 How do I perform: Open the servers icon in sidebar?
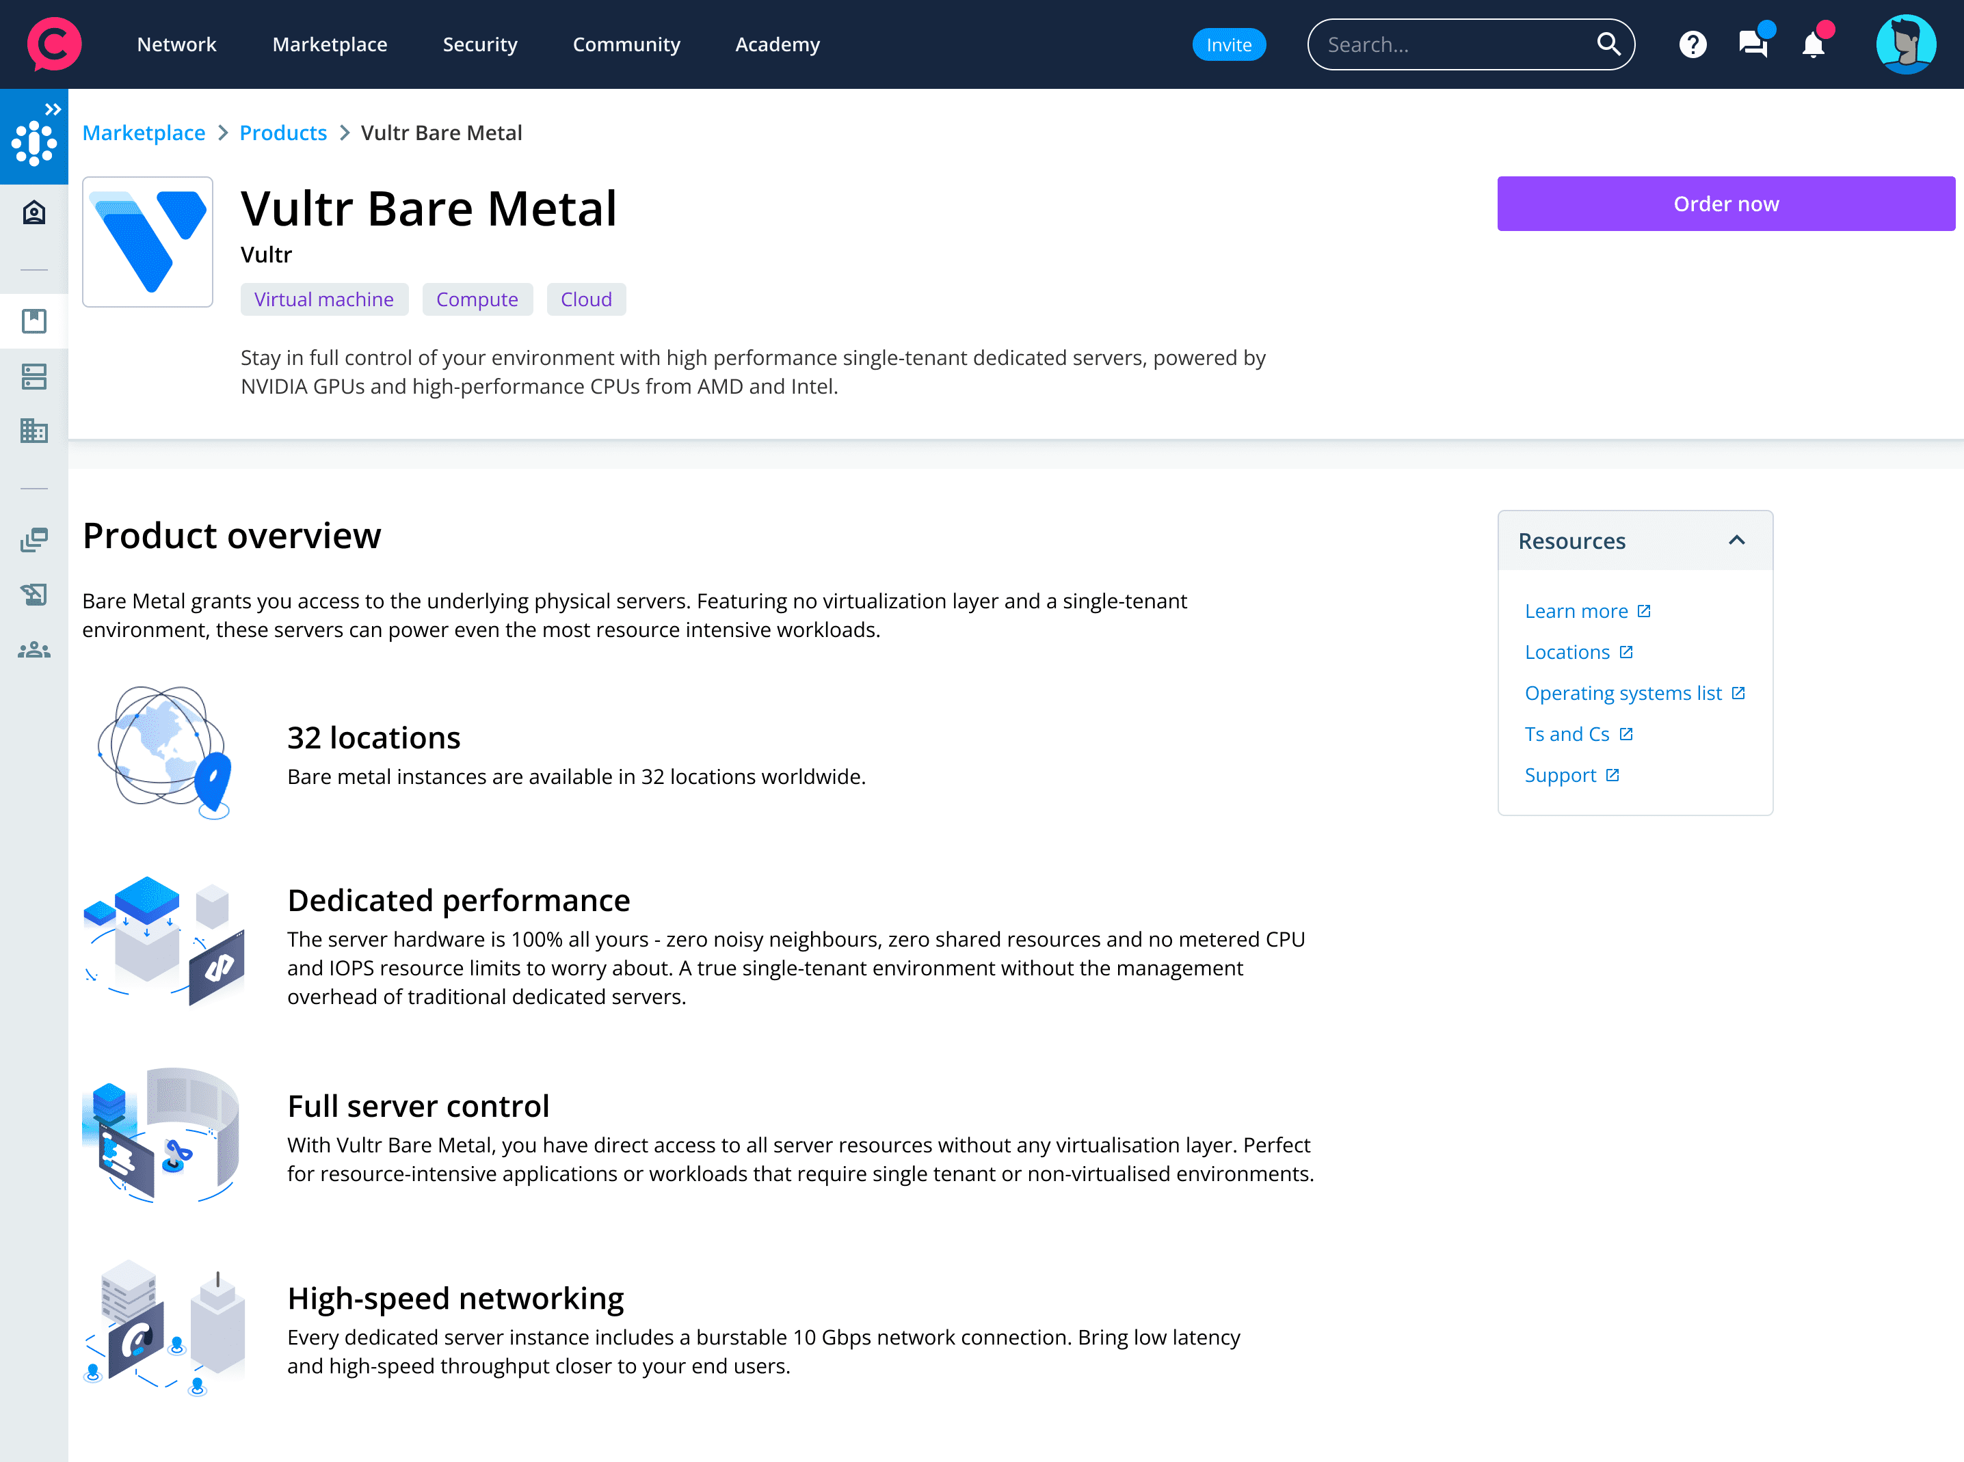[x=34, y=377]
